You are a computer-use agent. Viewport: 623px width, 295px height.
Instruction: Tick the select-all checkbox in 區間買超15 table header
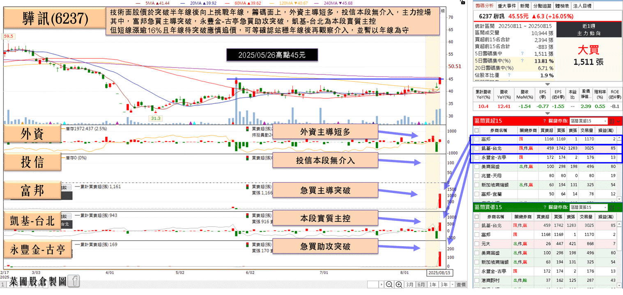pos(477,130)
